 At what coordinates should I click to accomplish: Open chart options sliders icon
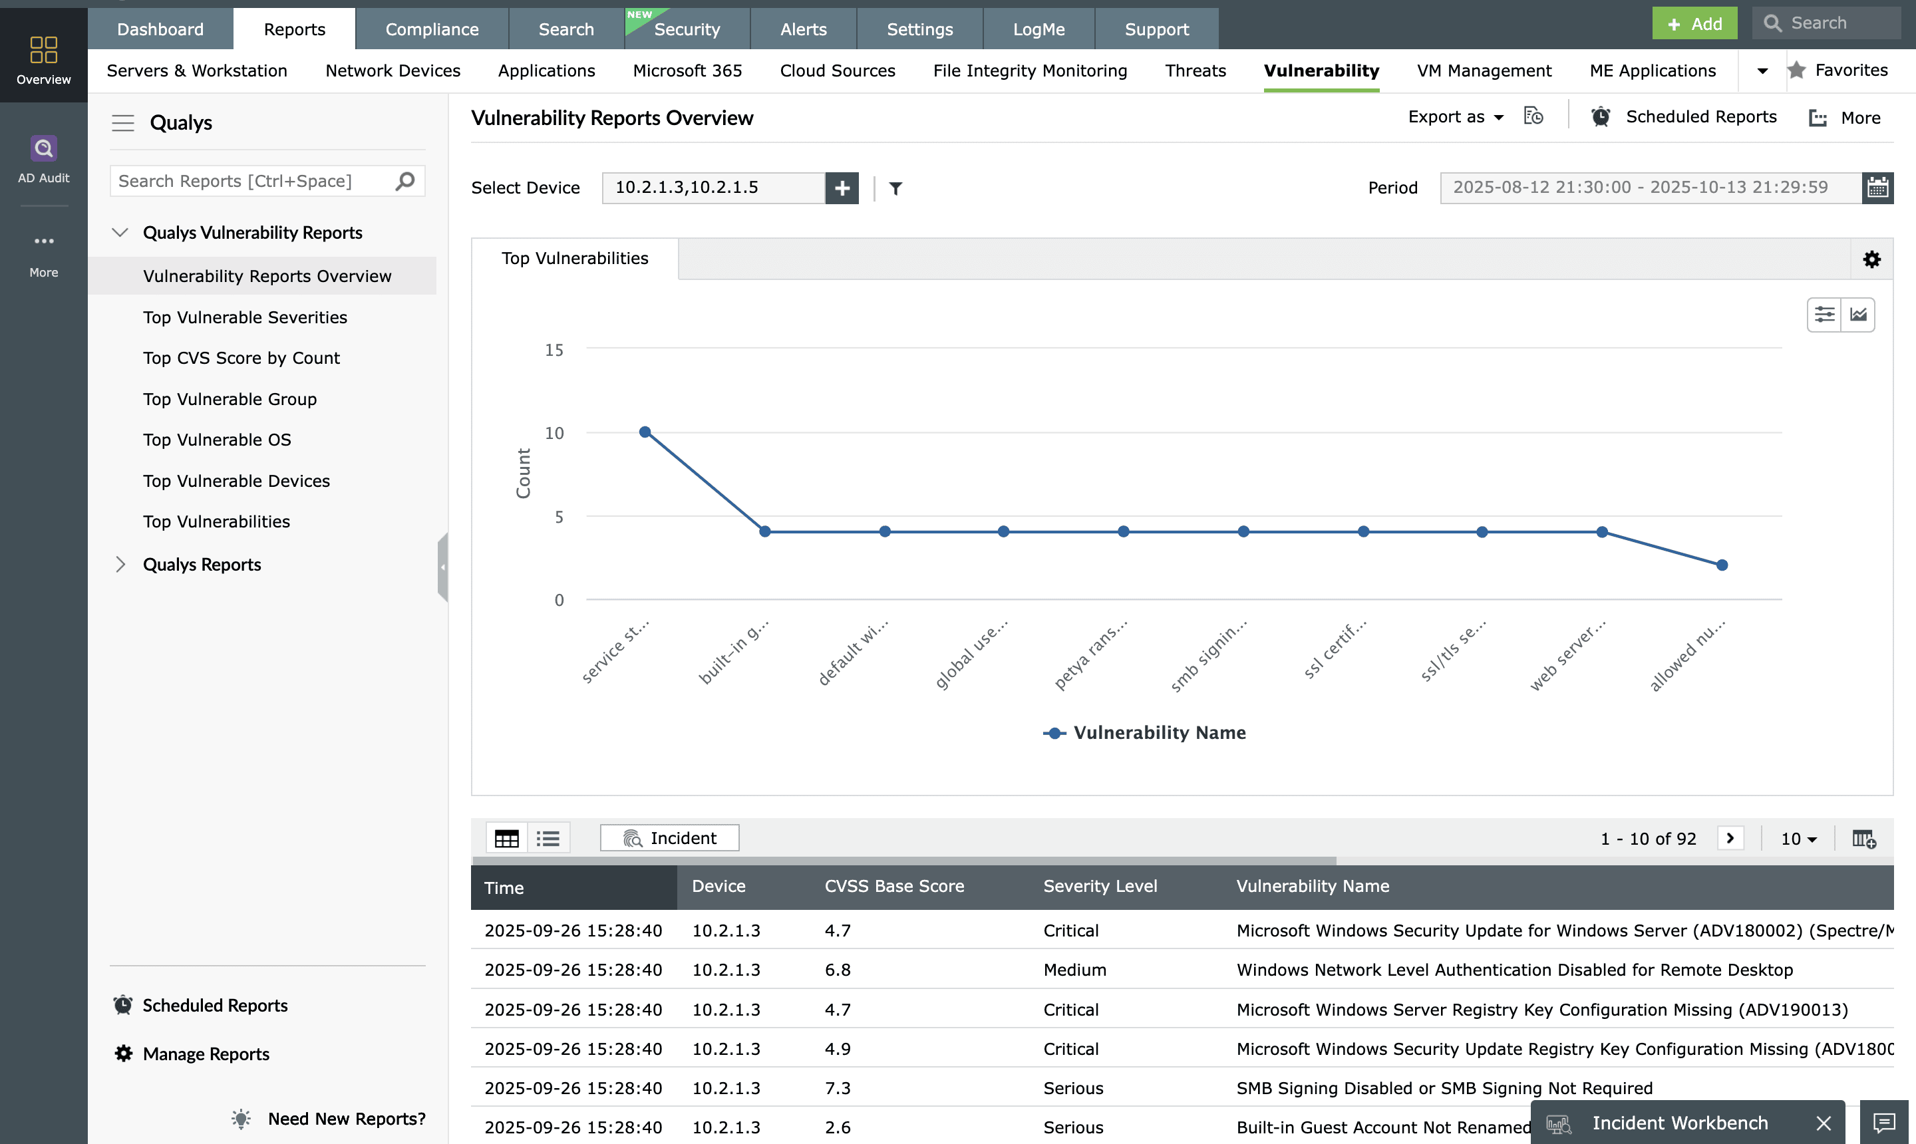point(1824,315)
